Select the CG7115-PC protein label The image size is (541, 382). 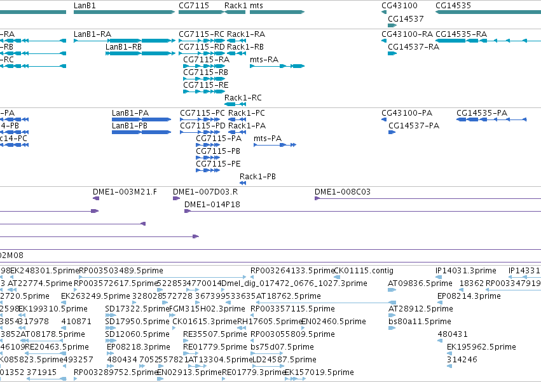202,113
